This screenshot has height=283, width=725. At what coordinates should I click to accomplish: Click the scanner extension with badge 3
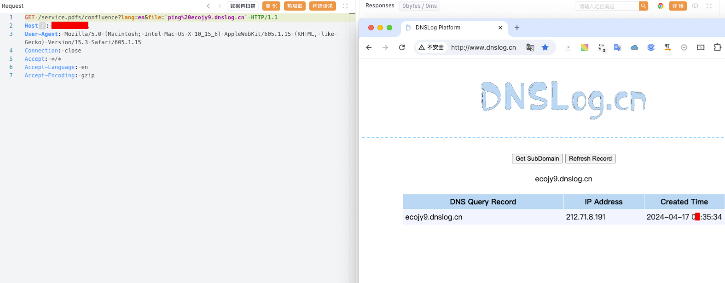click(602, 48)
